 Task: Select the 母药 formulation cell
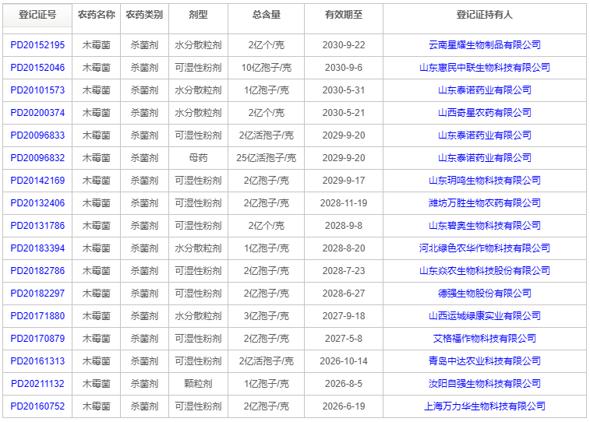(198, 158)
